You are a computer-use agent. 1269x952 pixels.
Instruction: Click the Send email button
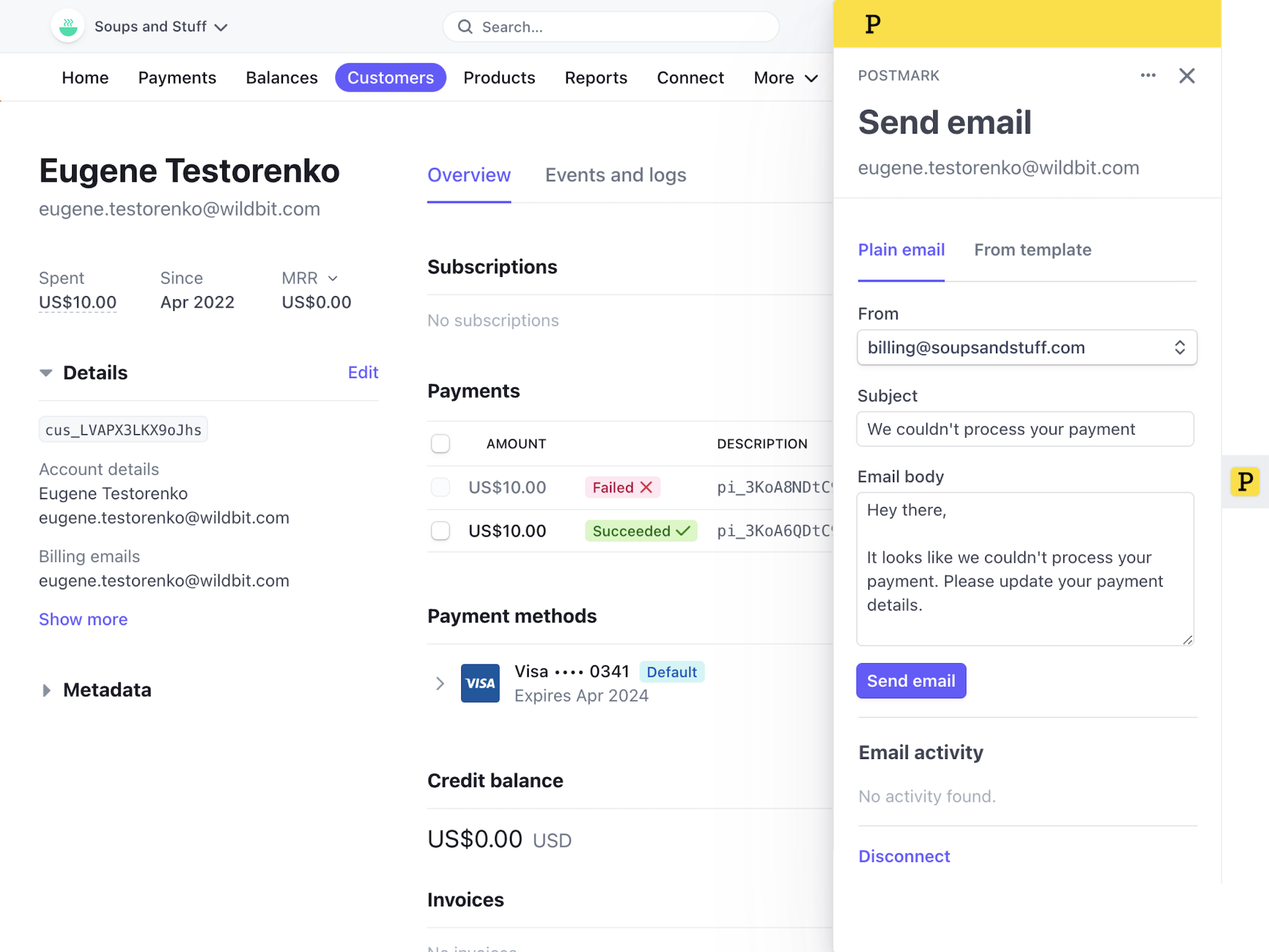(911, 680)
